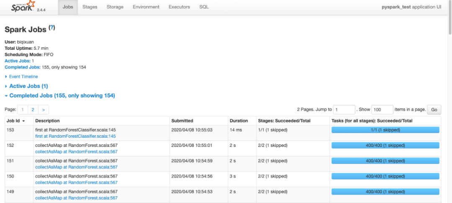Click the Scheduling Mode FIFO text
The width and height of the screenshot is (452, 203).
(x=29, y=54)
